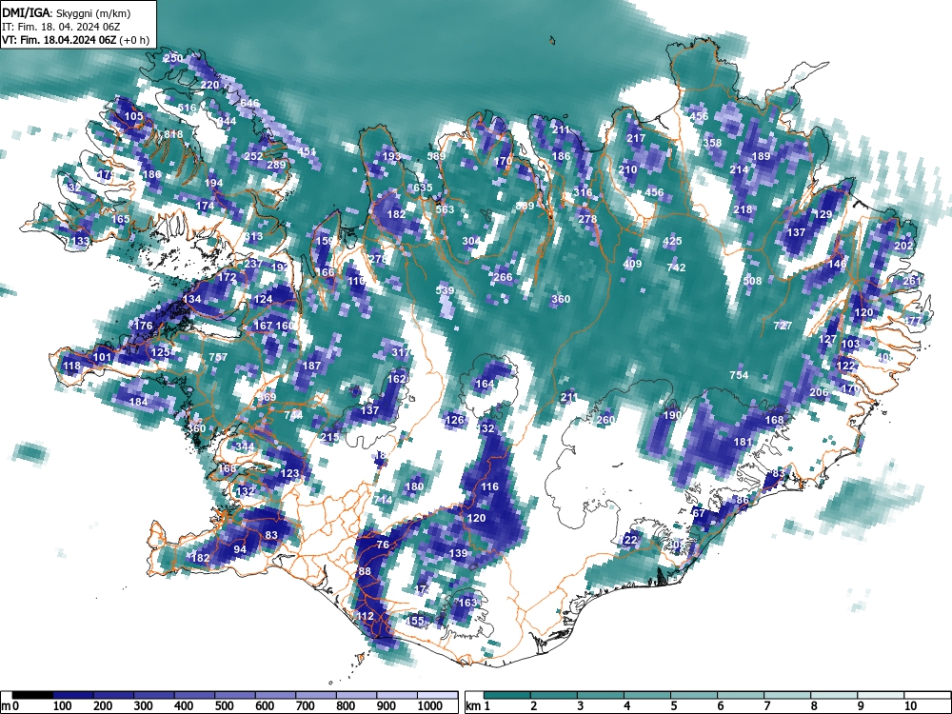Click the dark teal 1–2 km legend swatch

click(x=507, y=695)
